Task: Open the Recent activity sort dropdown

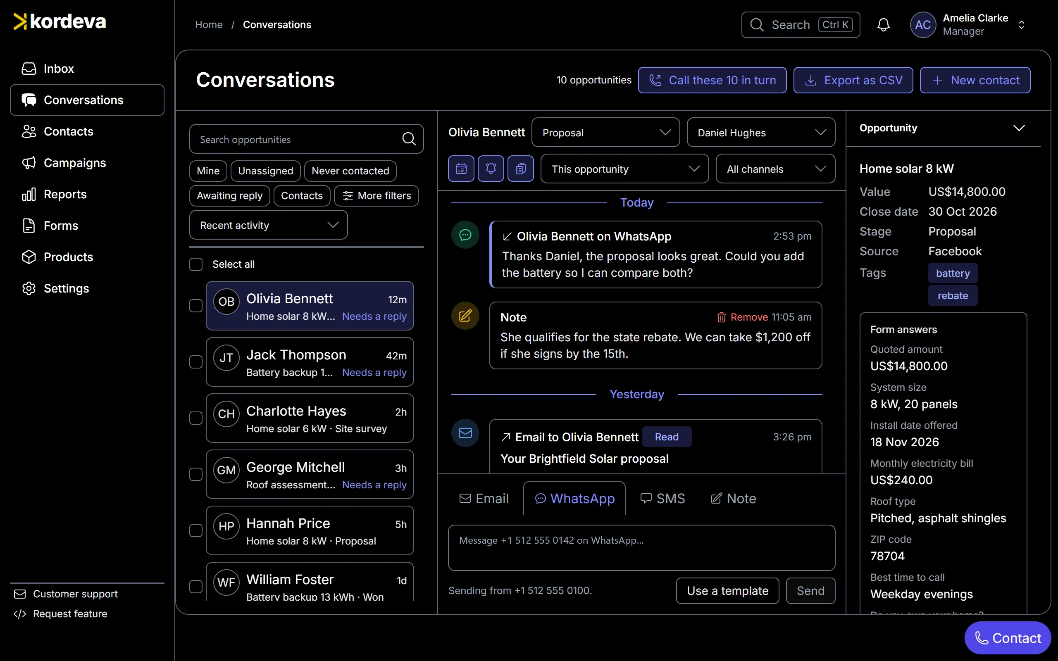Action: pos(269,225)
